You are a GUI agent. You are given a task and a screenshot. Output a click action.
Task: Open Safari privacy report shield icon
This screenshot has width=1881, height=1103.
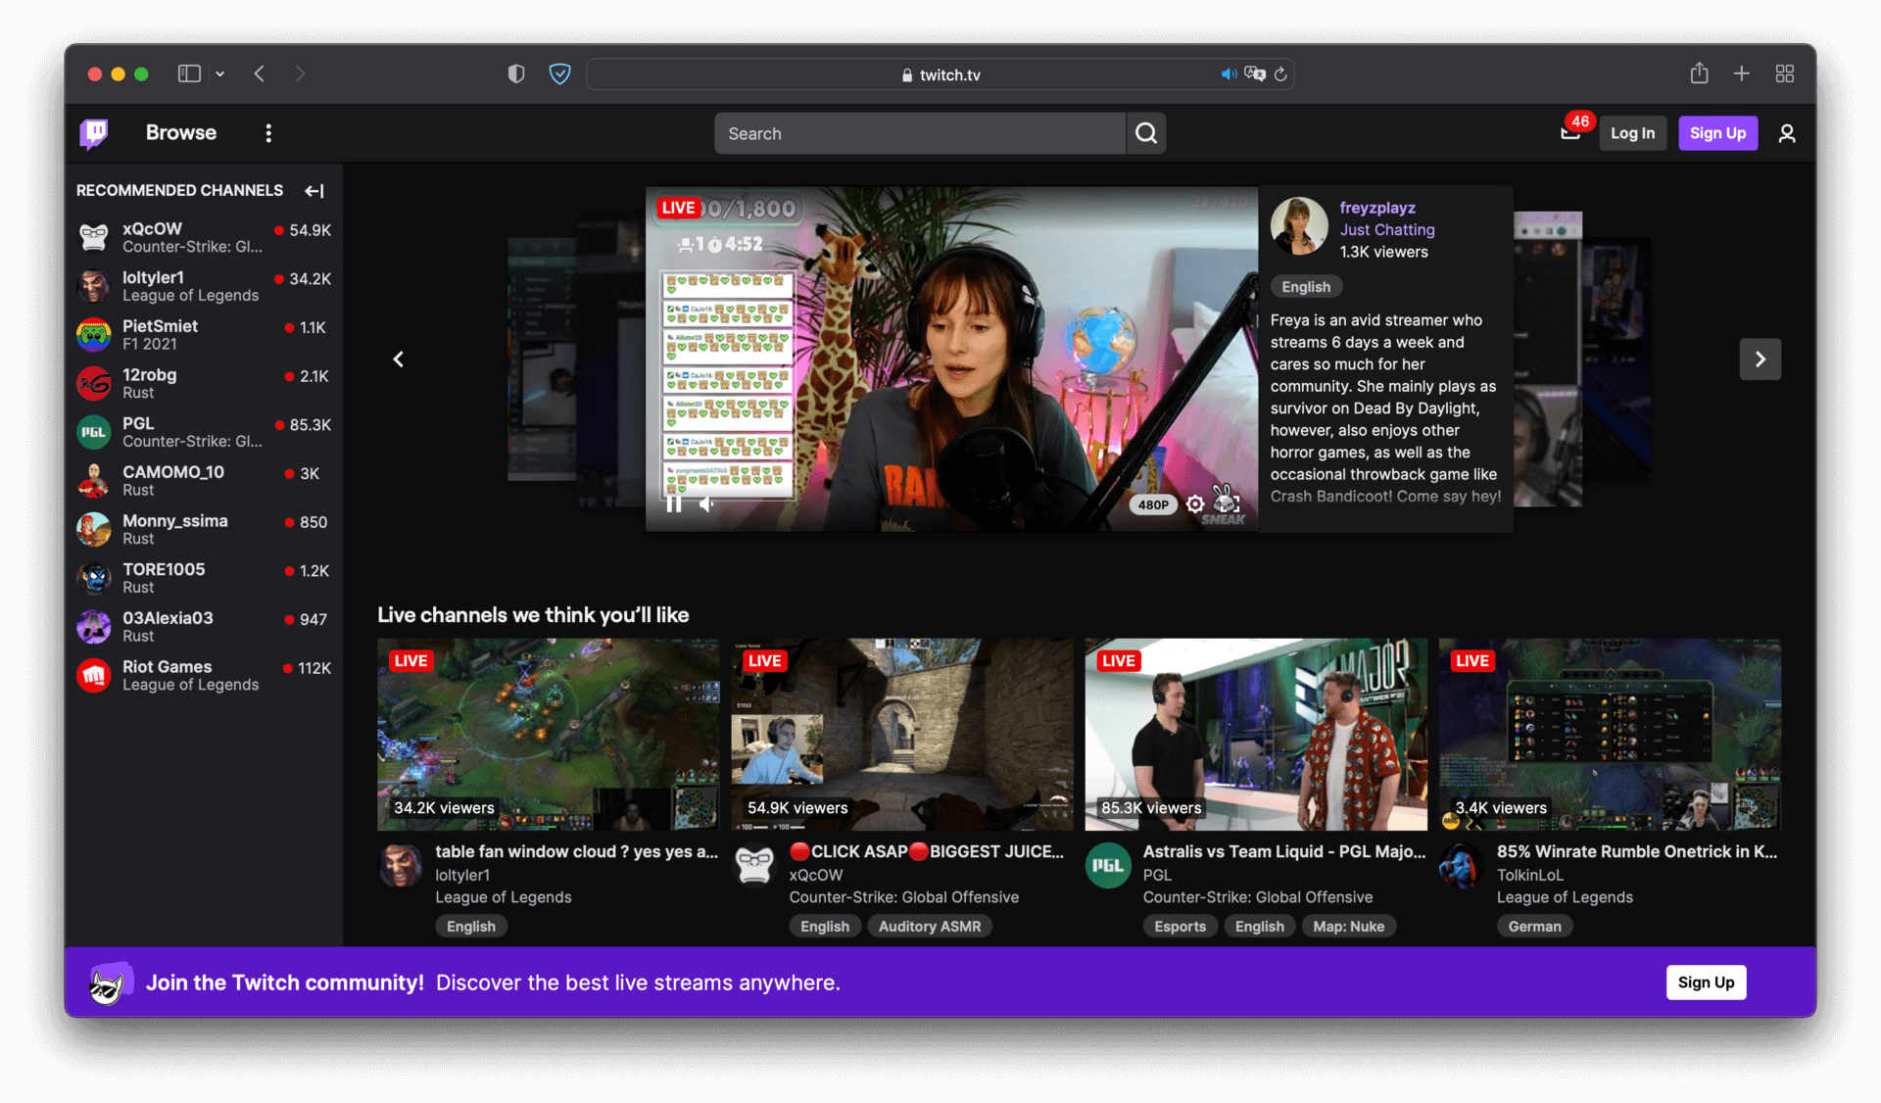click(x=516, y=73)
